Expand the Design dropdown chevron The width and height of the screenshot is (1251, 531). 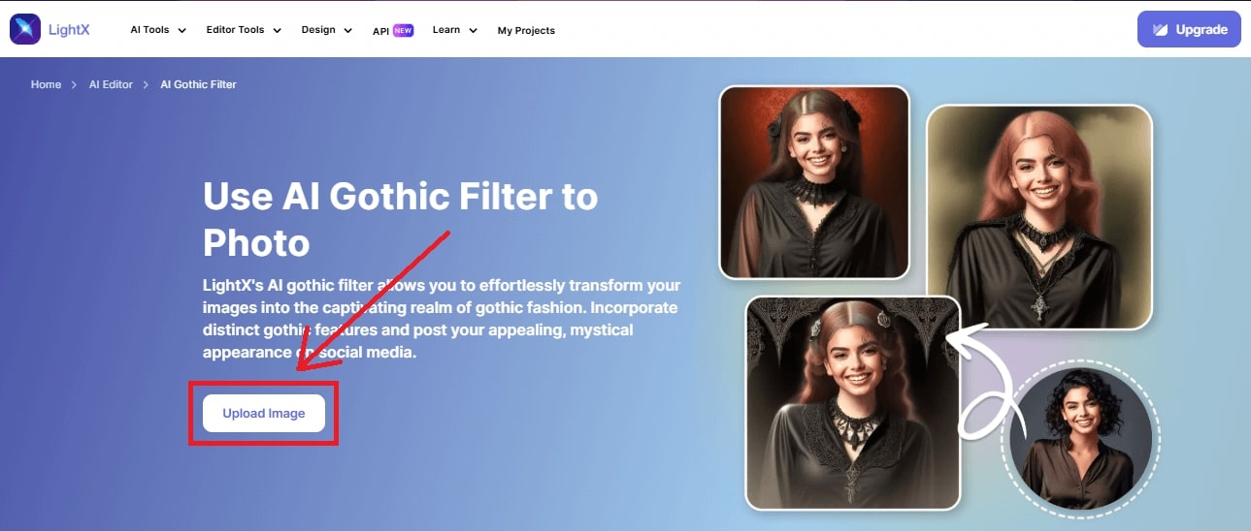(347, 30)
